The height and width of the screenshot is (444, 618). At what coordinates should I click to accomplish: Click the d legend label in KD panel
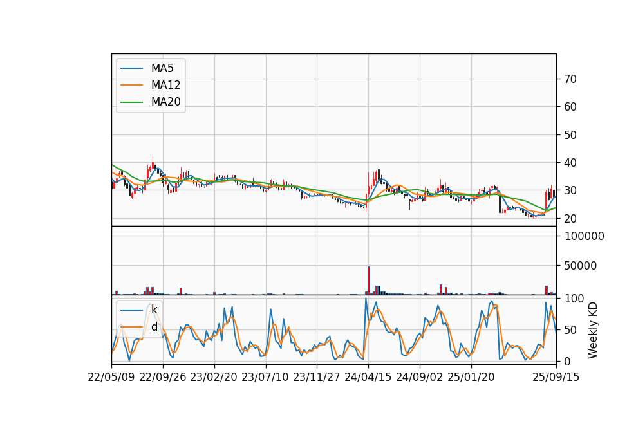pyautogui.click(x=154, y=327)
